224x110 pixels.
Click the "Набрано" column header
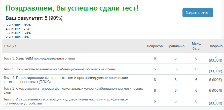click(x=215, y=46)
